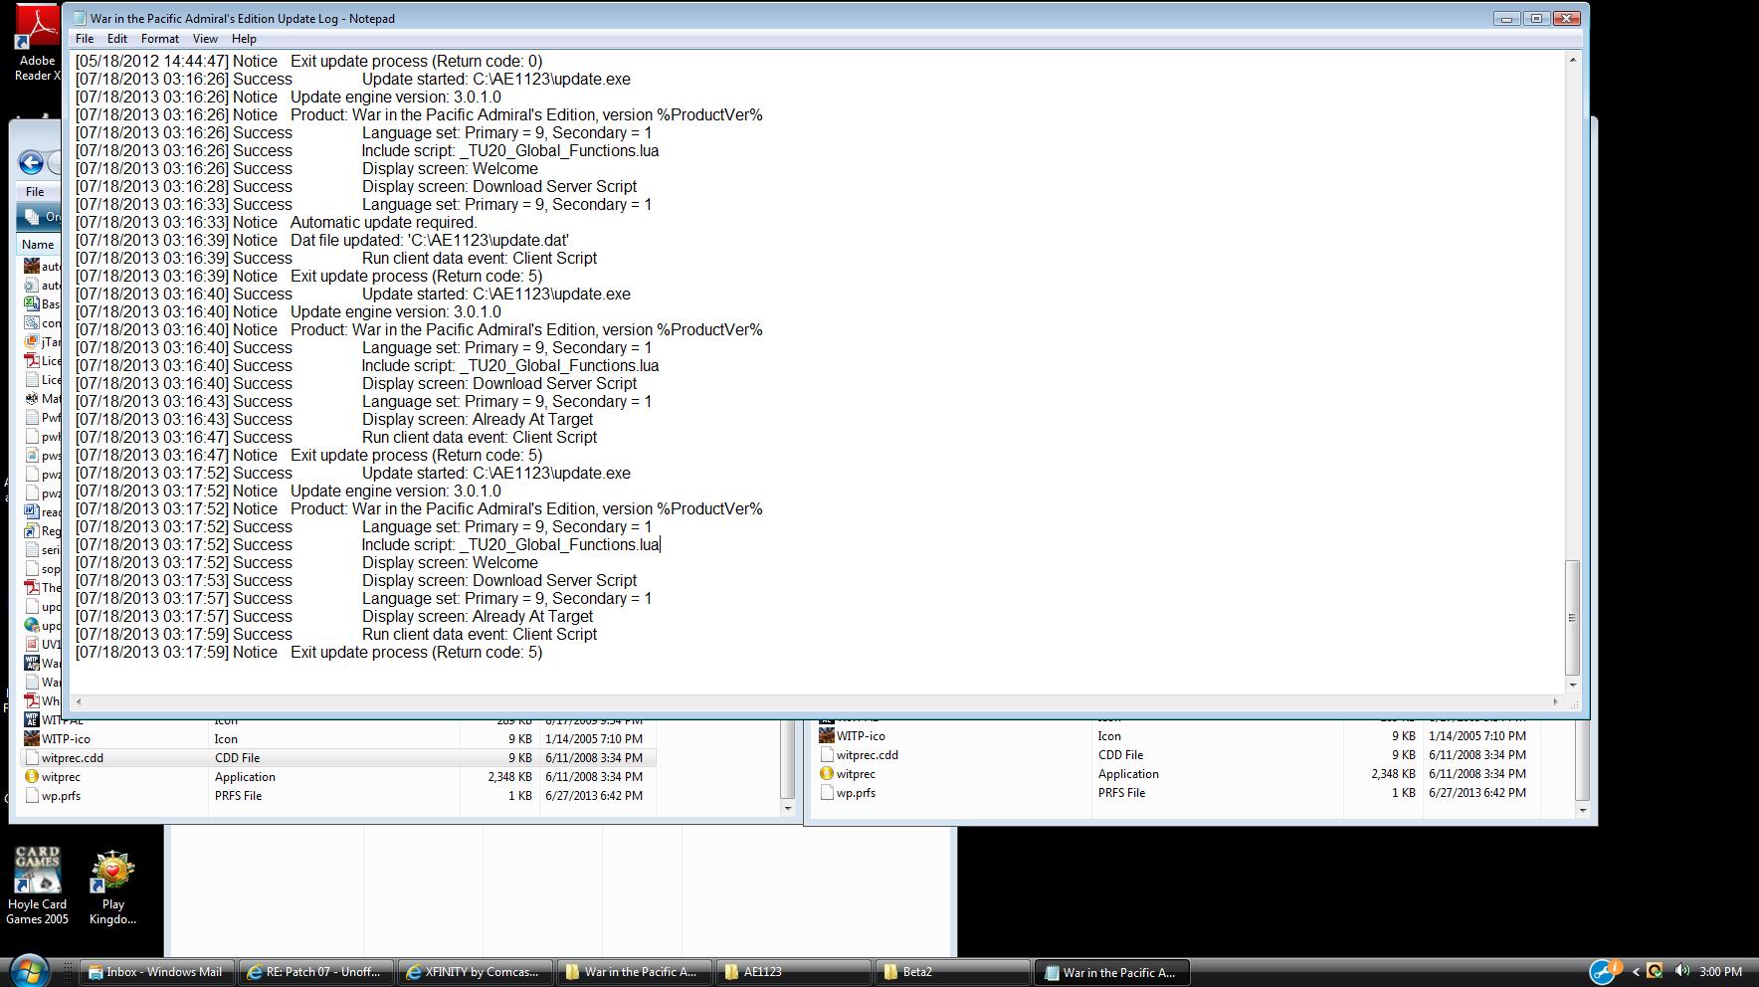Switch to War in the Pacific folder taskbar button
Screen dimensions: 1759x987
(x=634, y=972)
